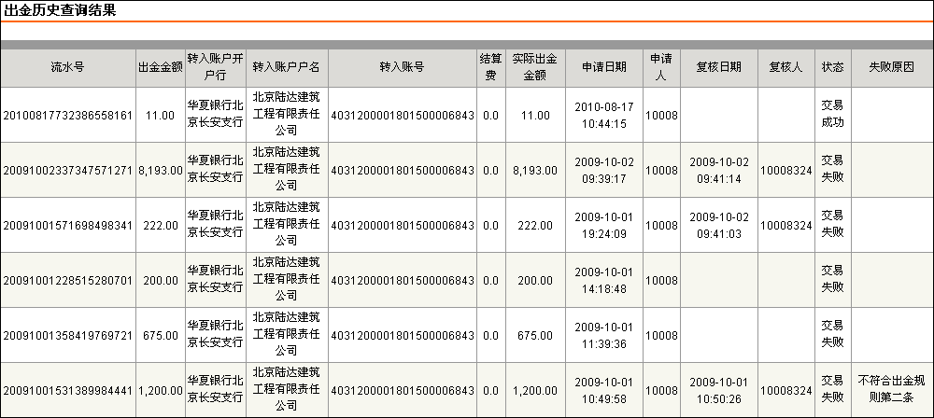
Task: Click review date 2009-10-02 09:41:14
Action: [719, 171]
